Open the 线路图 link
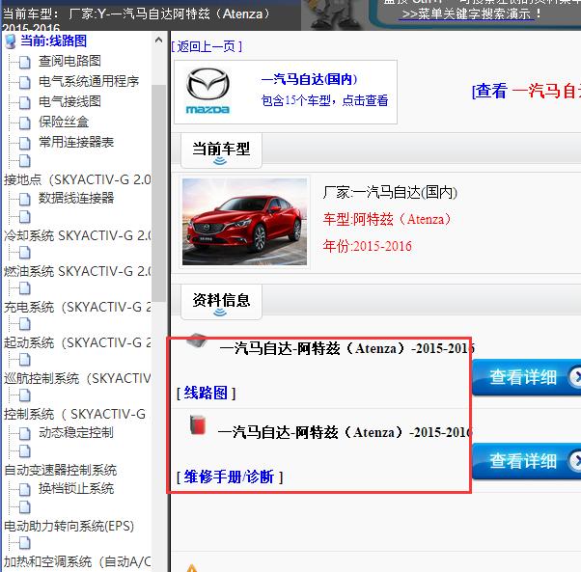 [x=206, y=393]
